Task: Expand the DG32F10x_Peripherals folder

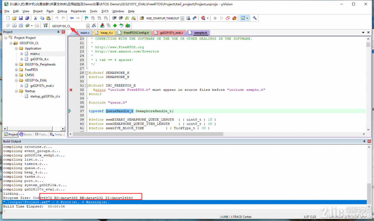Action: click(16, 64)
